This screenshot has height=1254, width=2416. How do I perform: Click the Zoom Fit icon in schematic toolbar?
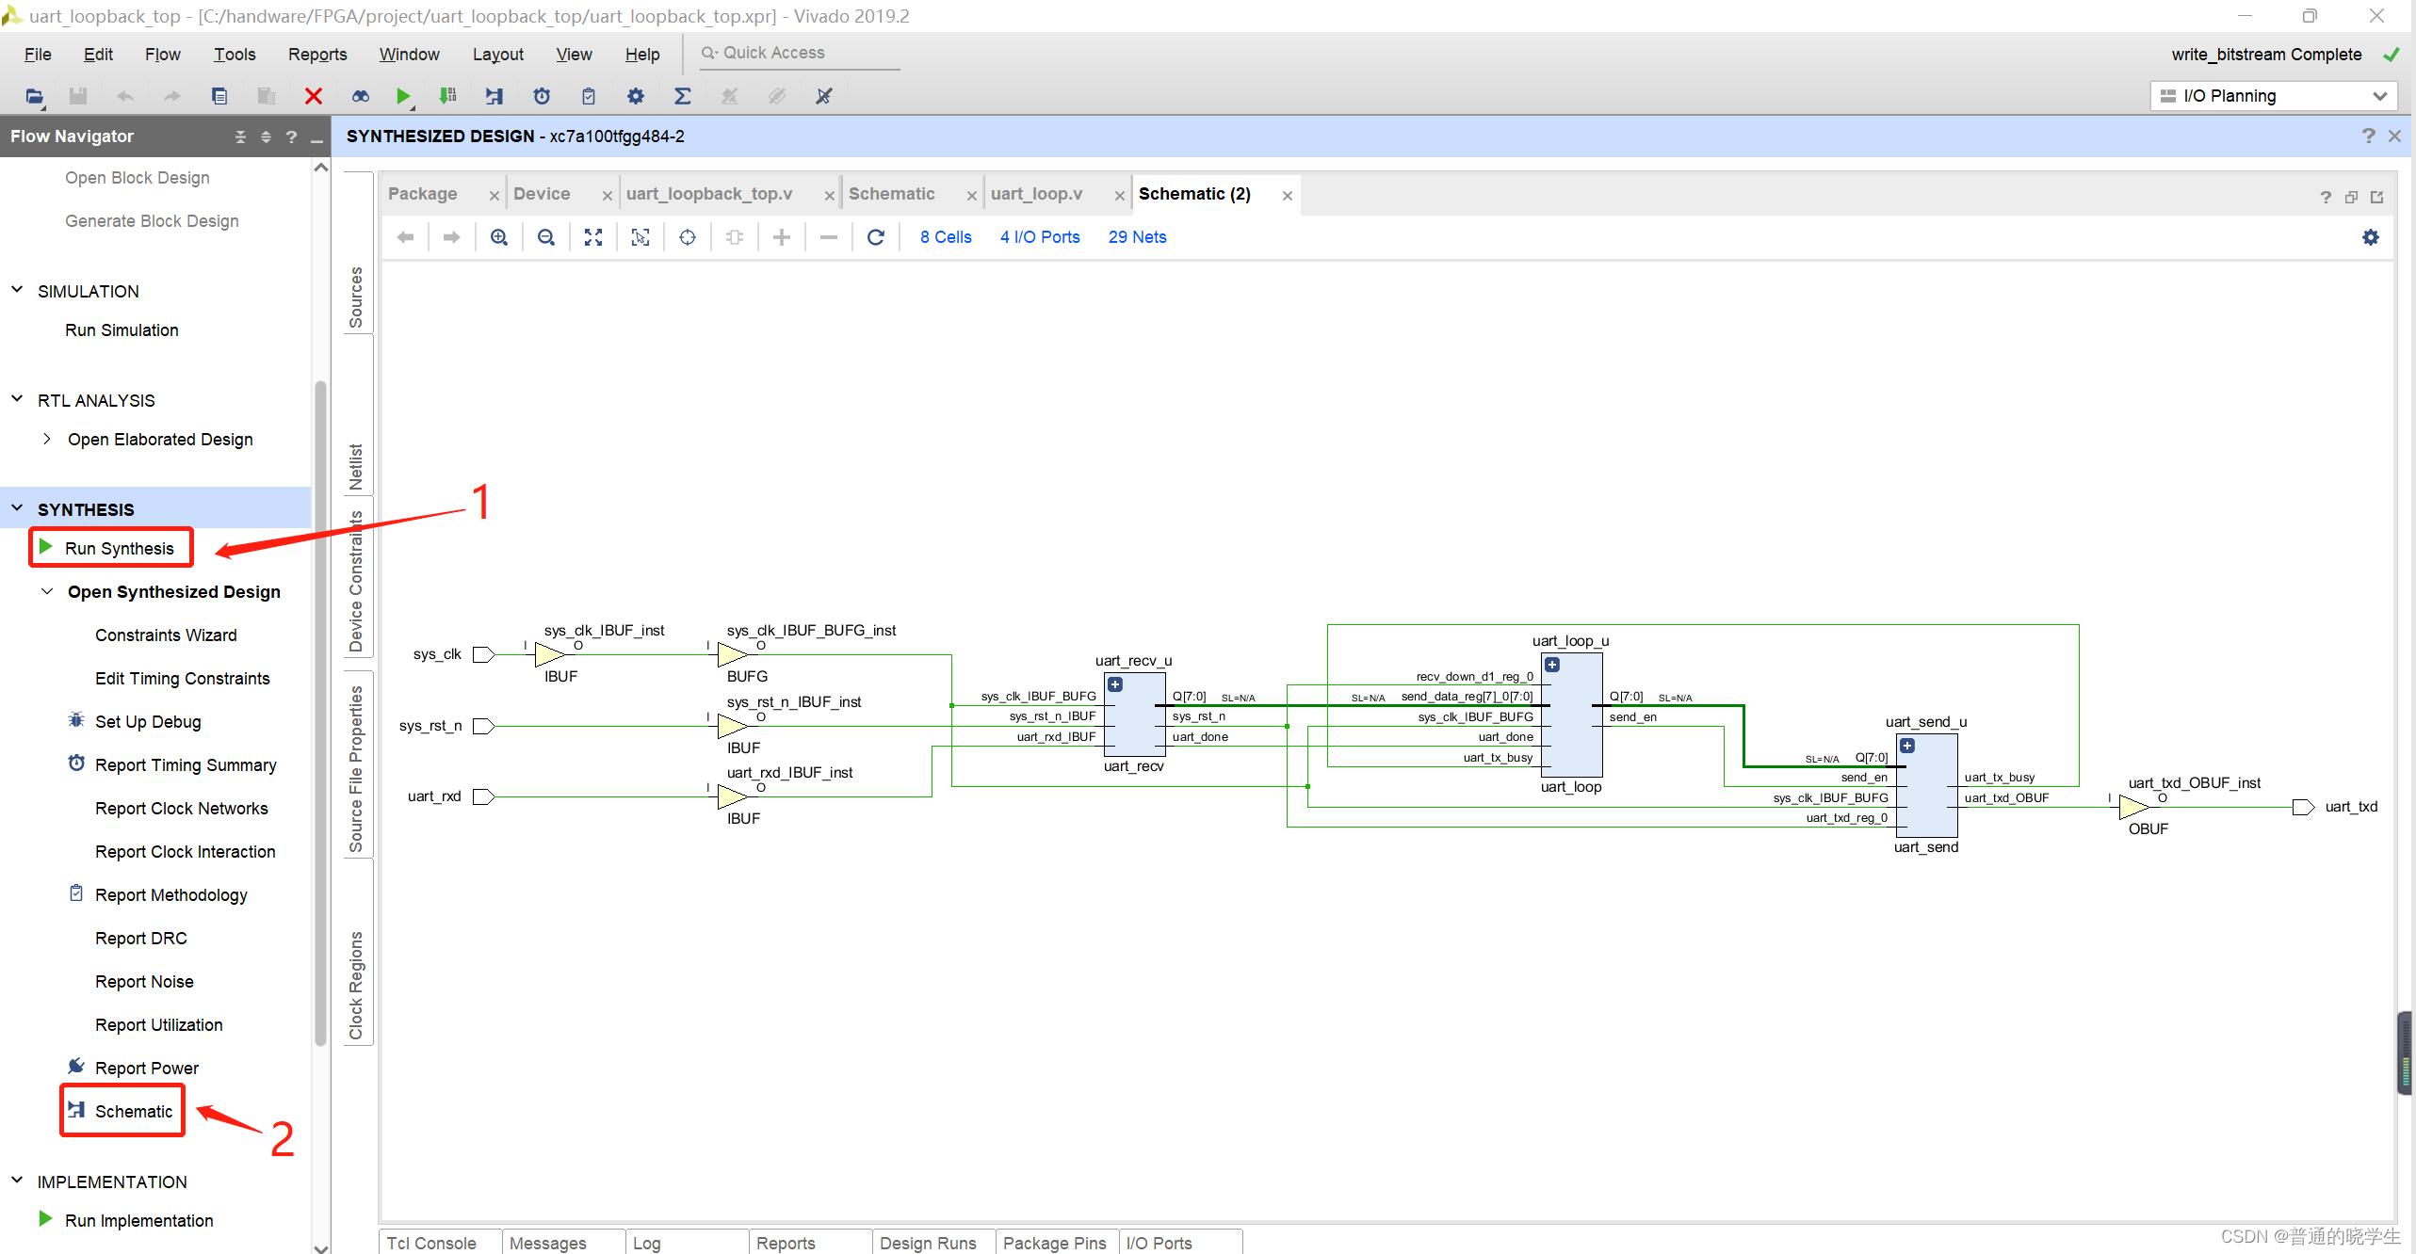(593, 237)
